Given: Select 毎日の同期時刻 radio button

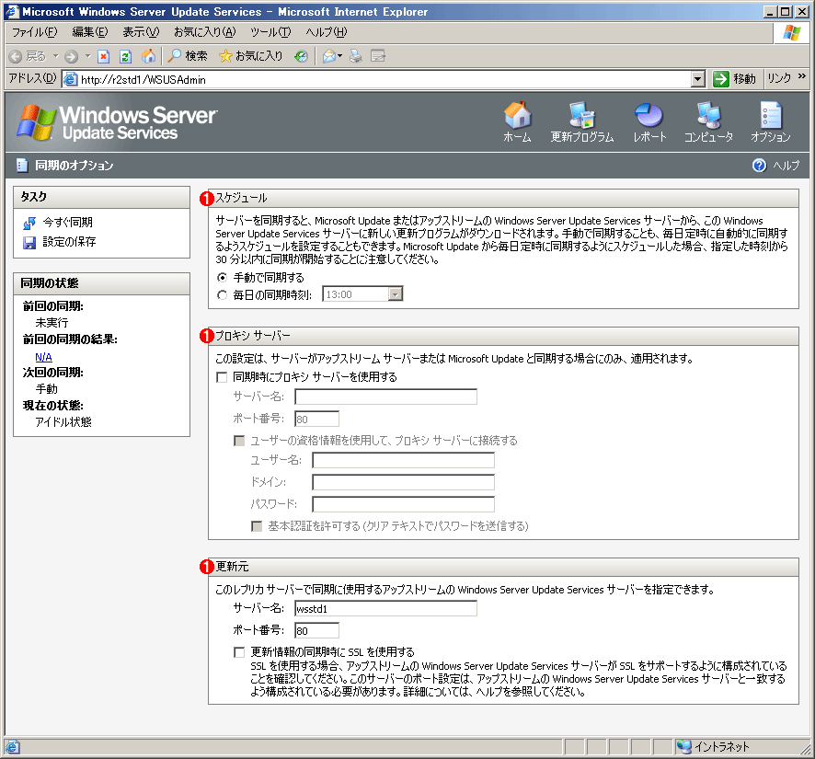Looking at the screenshot, I should coord(222,295).
